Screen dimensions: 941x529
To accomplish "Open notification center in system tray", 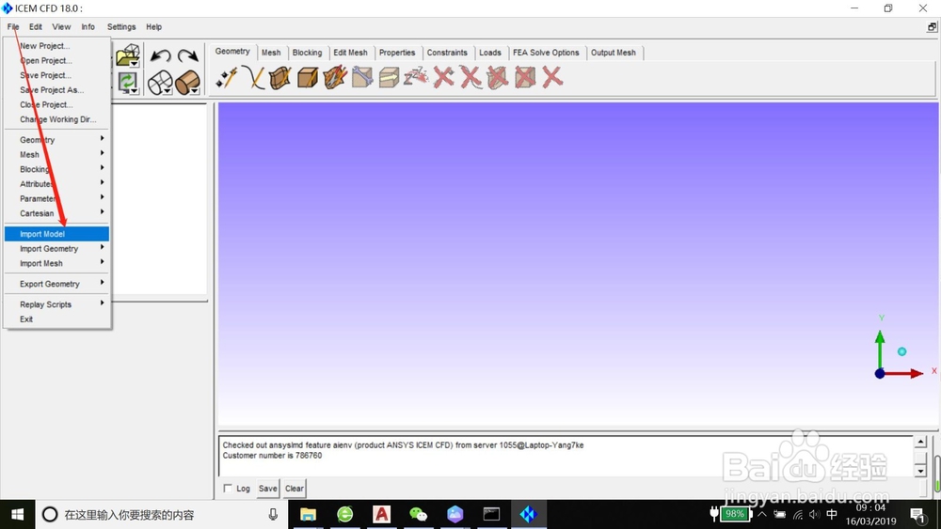I will [x=917, y=515].
